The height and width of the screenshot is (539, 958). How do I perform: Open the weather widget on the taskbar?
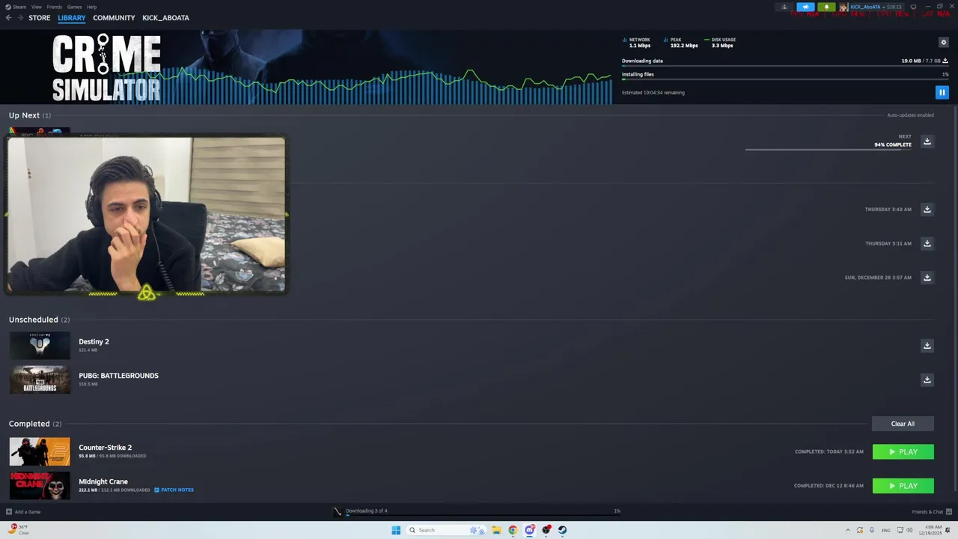click(x=20, y=529)
